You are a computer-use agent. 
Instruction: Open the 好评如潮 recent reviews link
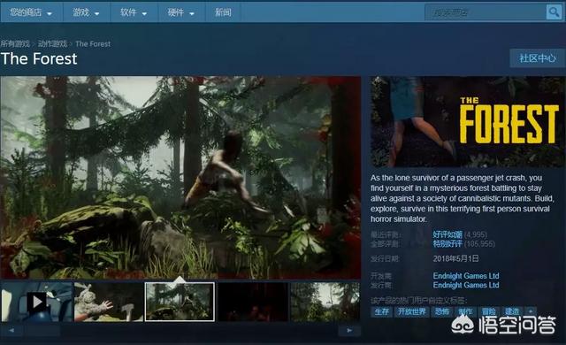pos(447,234)
